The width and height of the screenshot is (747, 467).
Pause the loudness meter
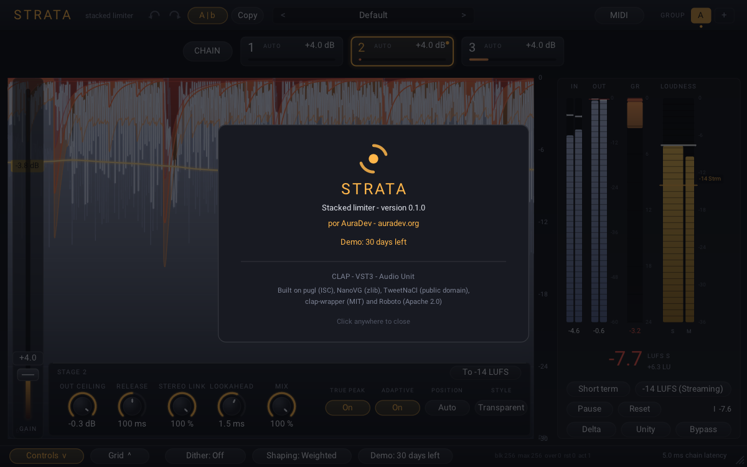(x=590, y=408)
